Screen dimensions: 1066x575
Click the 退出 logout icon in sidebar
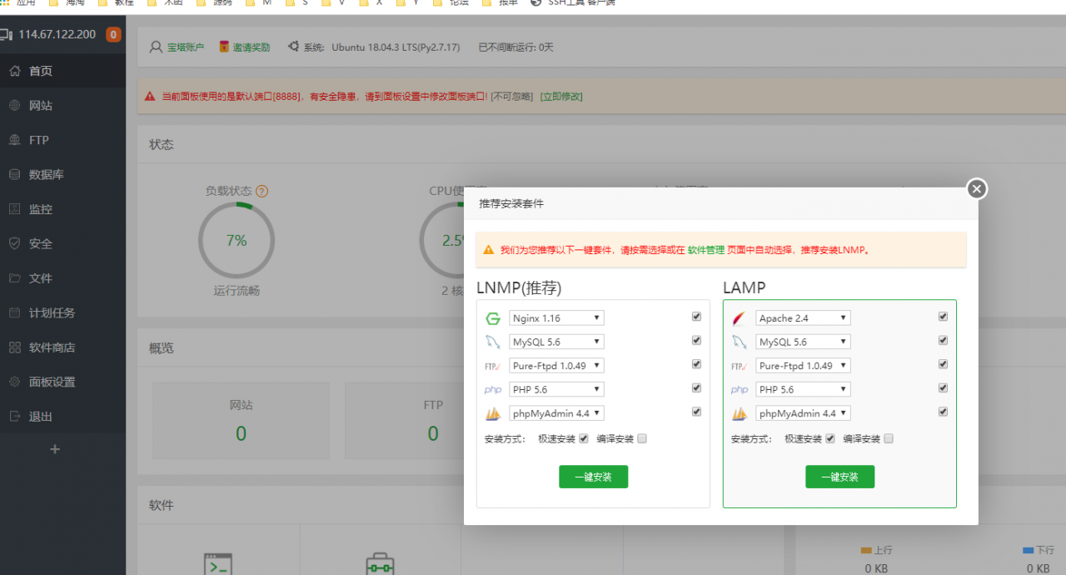14,416
